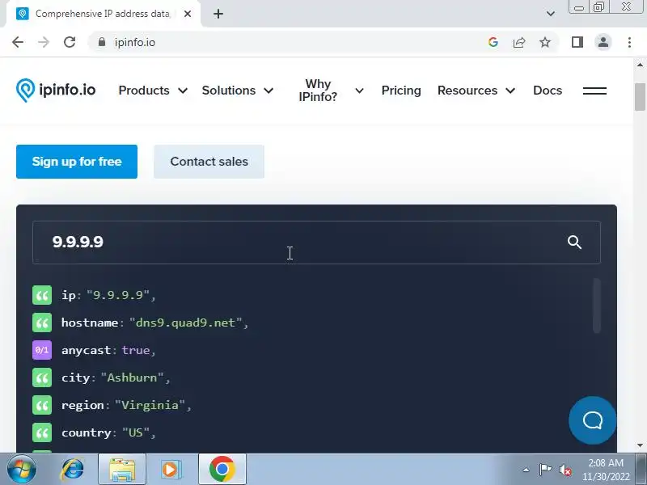Click the Action Center flag icon in the system tray
The image size is (647, 485).
[x=545, y=470]
